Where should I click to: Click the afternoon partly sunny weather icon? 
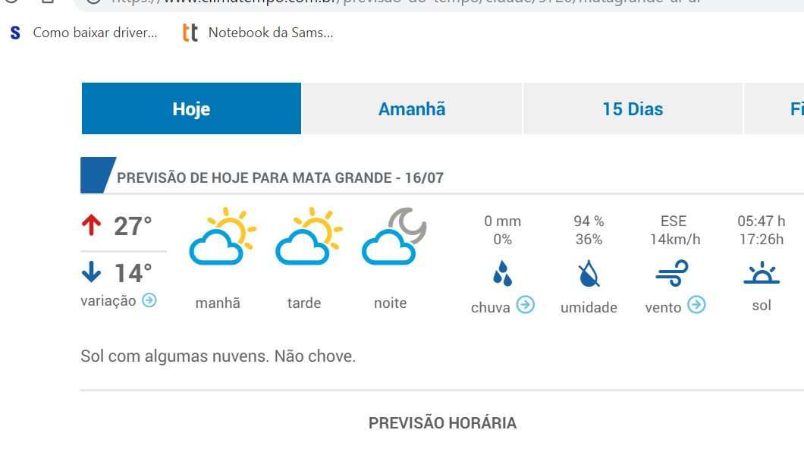click(309, 237)
